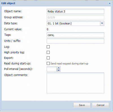The height and width of the screenshot is (112, 113).
Task: Open the Data type dropdown arrow
Action: (x=102, y=23)
